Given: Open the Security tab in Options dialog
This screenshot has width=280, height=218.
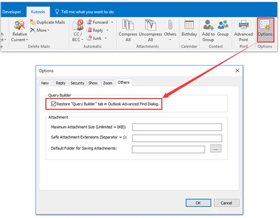Looking at the screenshot, I should click(77, 83).
